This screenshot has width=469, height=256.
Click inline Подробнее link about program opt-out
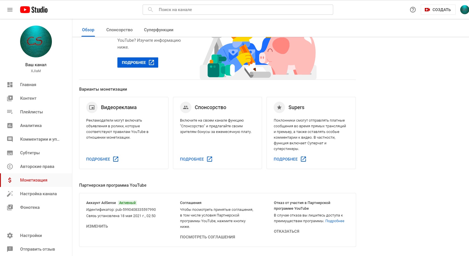[335, 221]
